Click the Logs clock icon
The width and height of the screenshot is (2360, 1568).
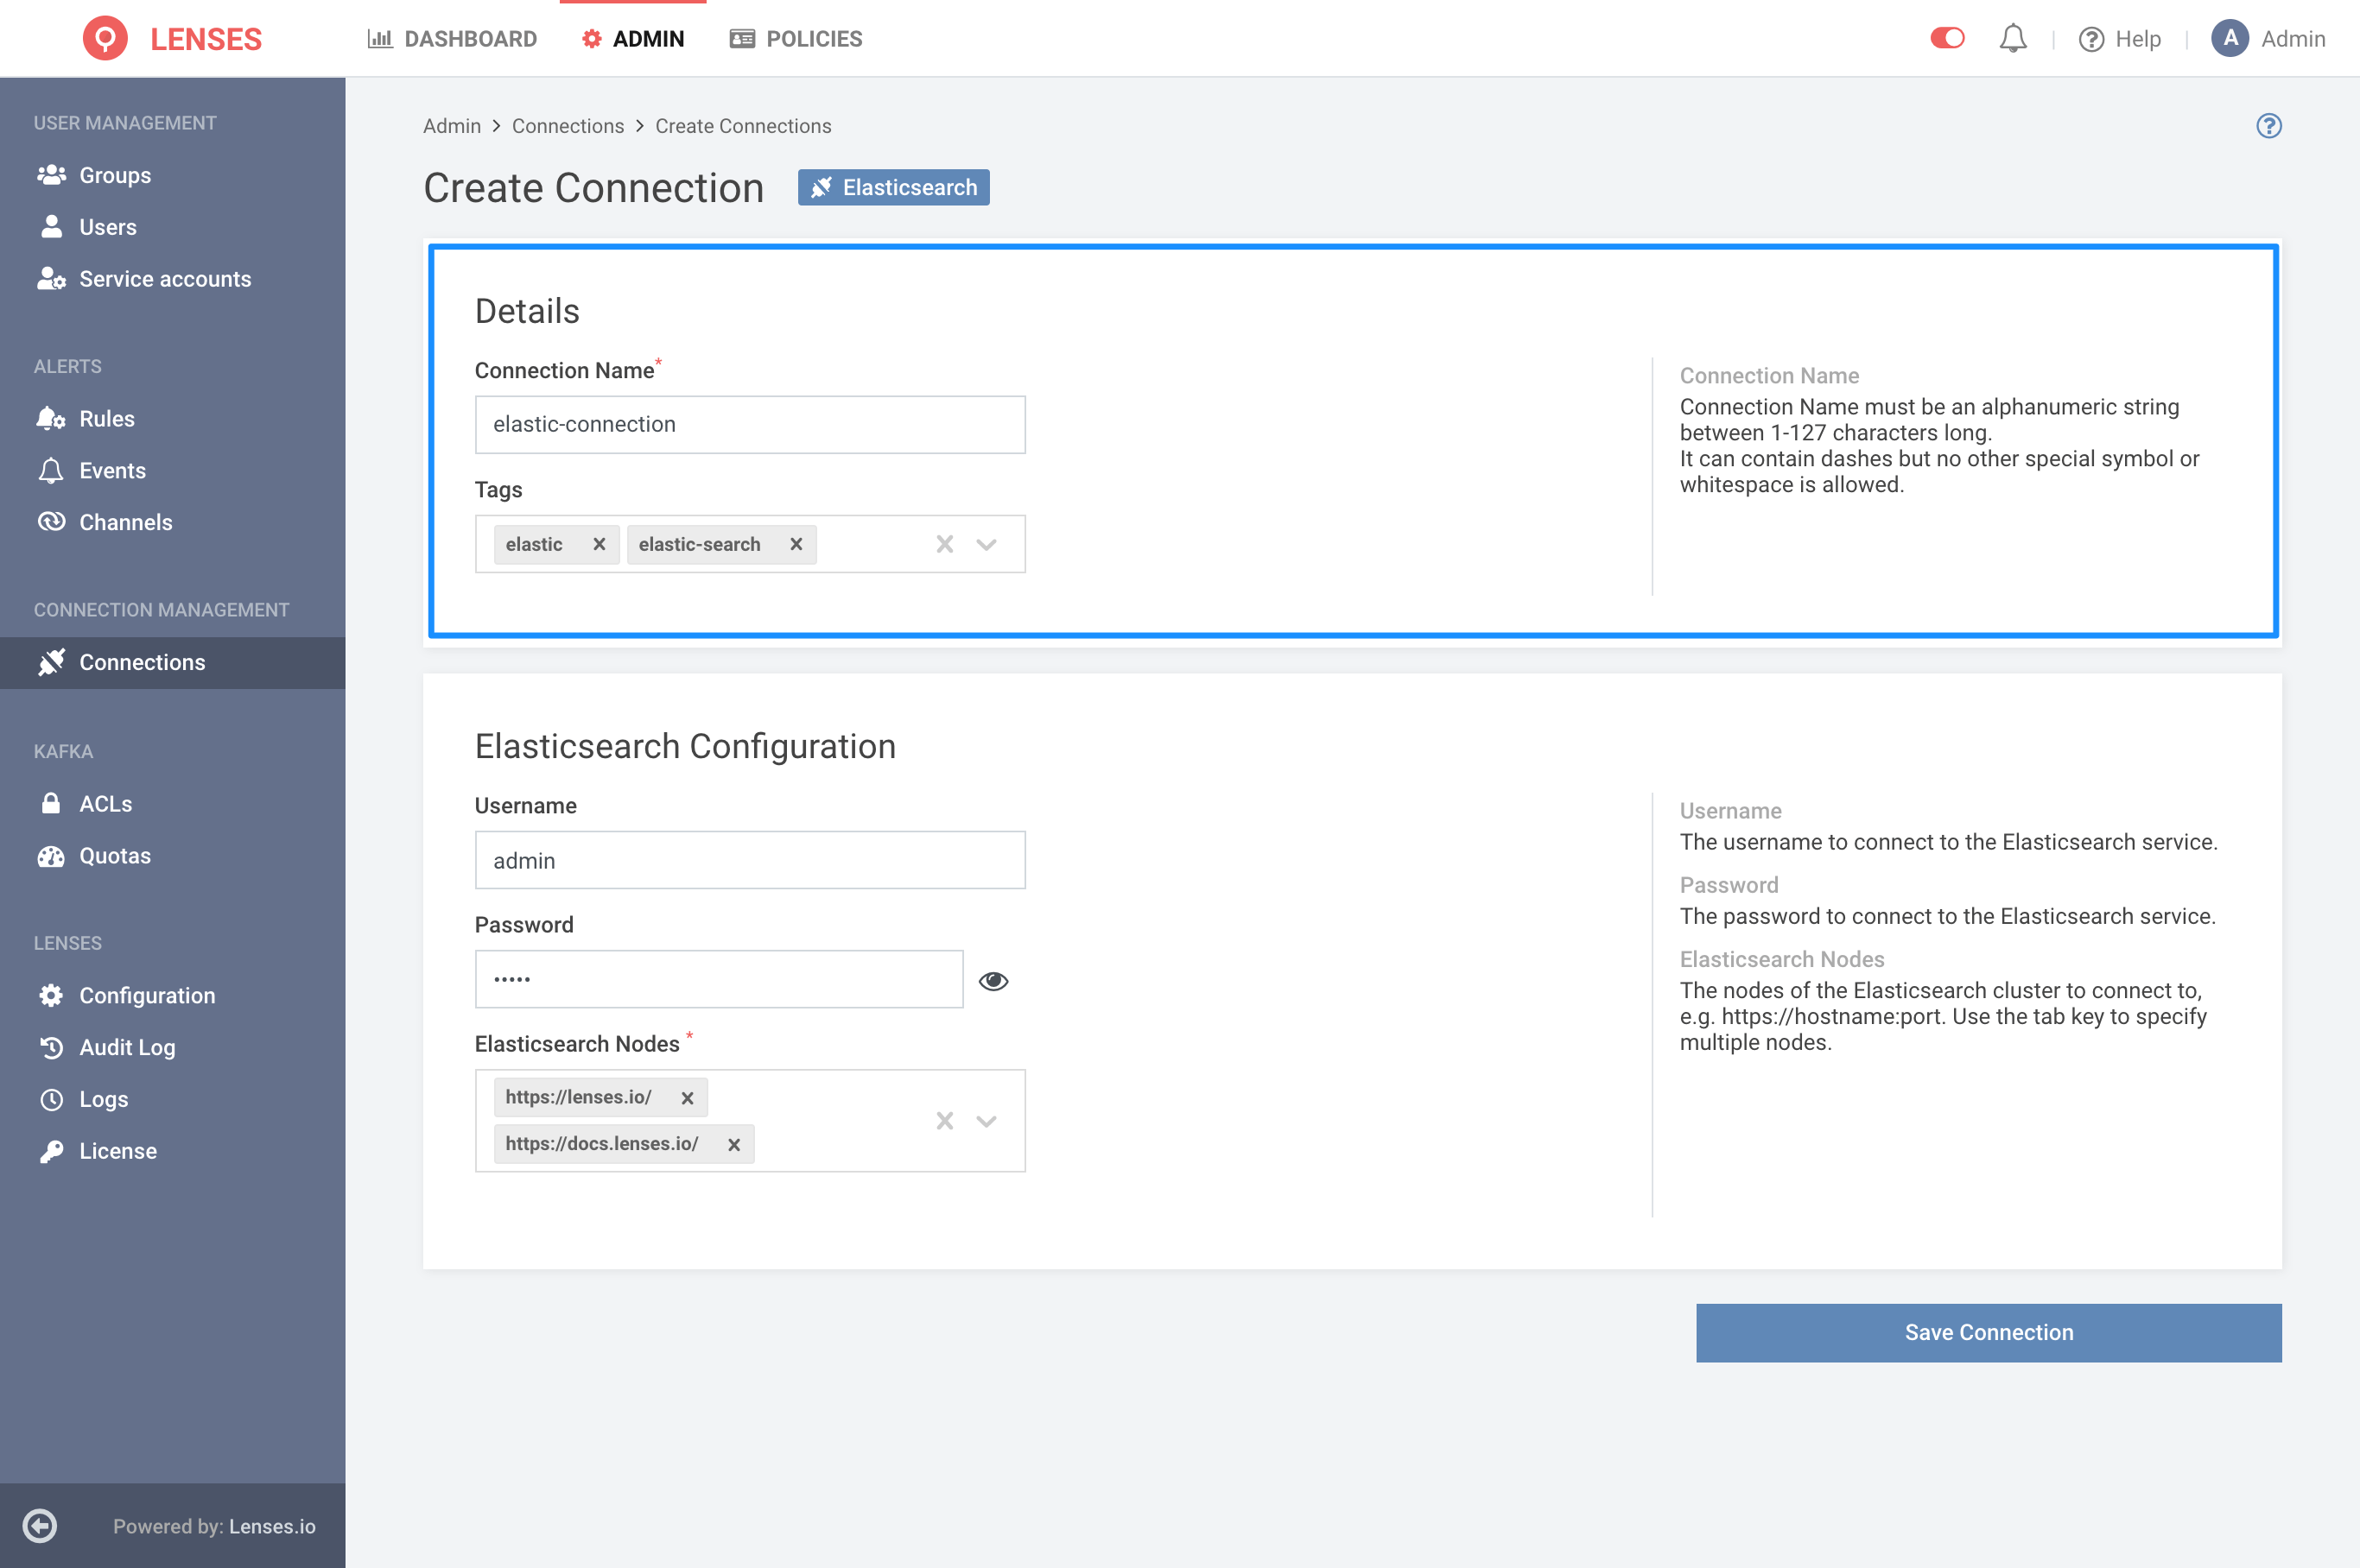(x=51, y=1099)
